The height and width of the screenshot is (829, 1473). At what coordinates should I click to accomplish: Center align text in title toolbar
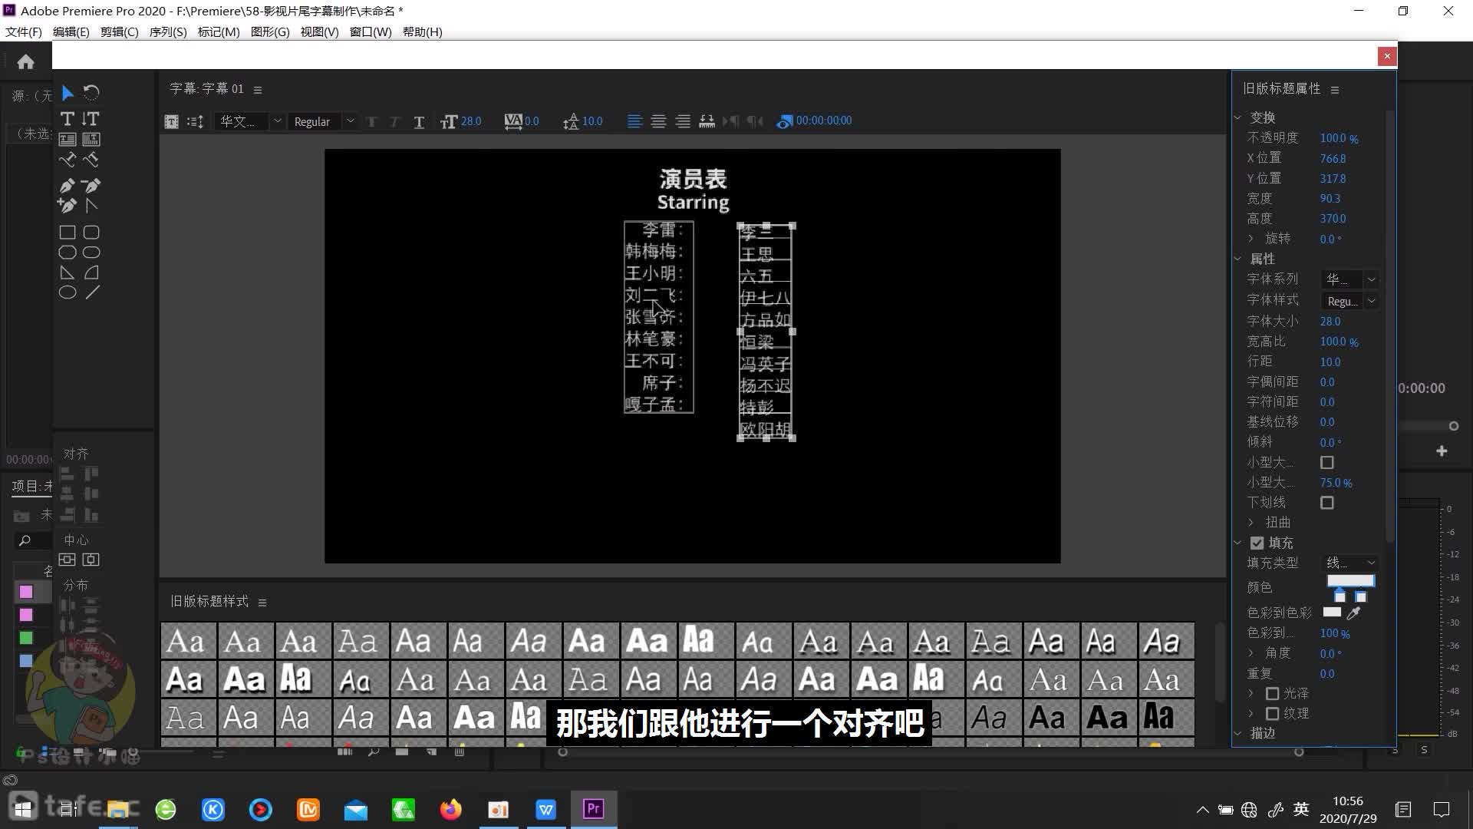click(658, 121)
